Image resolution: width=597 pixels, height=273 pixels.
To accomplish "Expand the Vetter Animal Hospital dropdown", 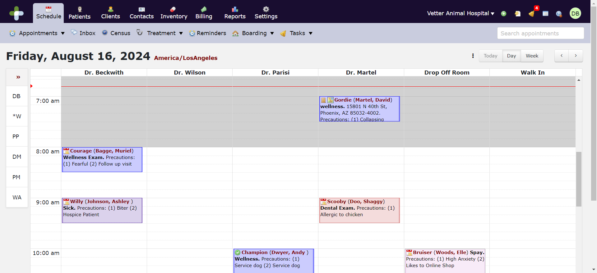I will tap(460, 13).
